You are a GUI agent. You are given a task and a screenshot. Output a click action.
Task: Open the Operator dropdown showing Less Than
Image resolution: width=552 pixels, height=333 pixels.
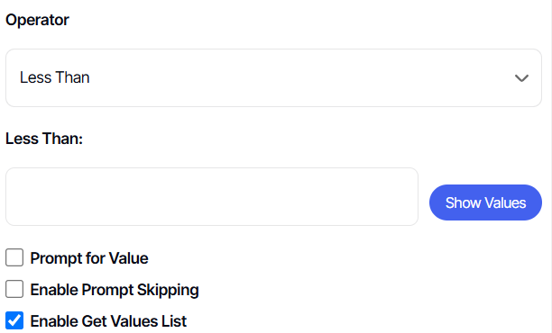[x=273, y=77]
